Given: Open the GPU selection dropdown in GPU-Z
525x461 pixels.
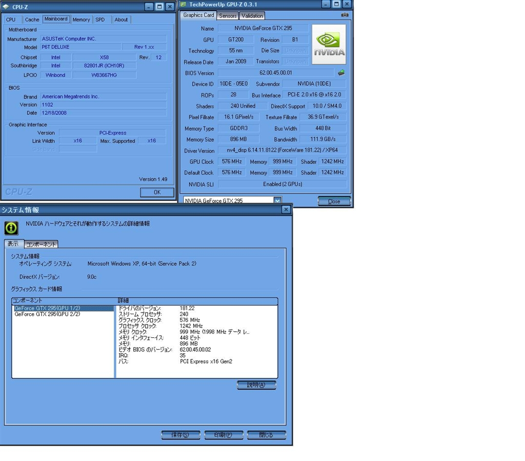Looking at the screenshot, I should [x=277, y=201].
